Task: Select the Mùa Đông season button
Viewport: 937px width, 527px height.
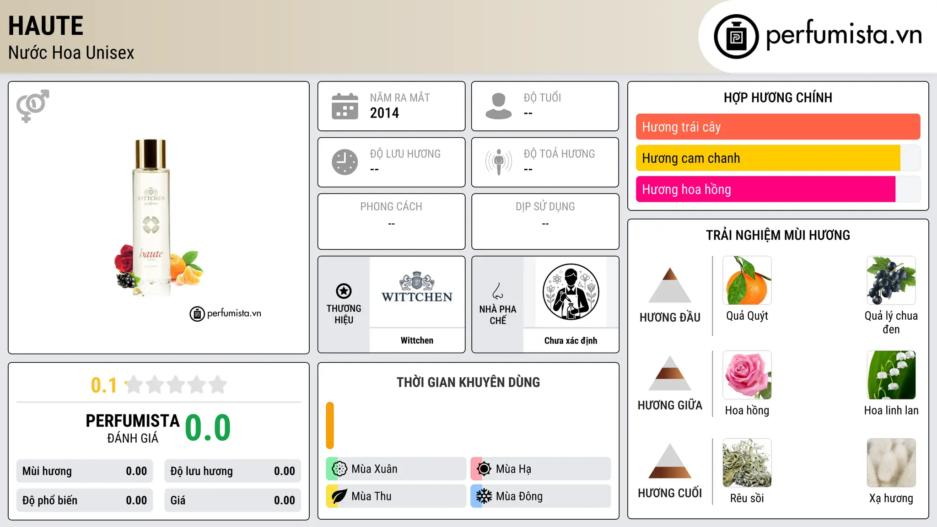Action: tap(541, 496)
